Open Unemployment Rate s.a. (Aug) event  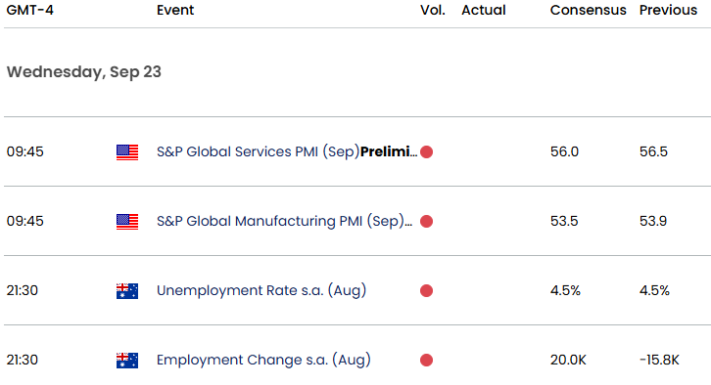pos(261,290)
